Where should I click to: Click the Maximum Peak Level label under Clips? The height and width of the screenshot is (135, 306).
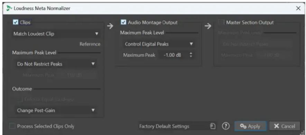coord(34,53)
